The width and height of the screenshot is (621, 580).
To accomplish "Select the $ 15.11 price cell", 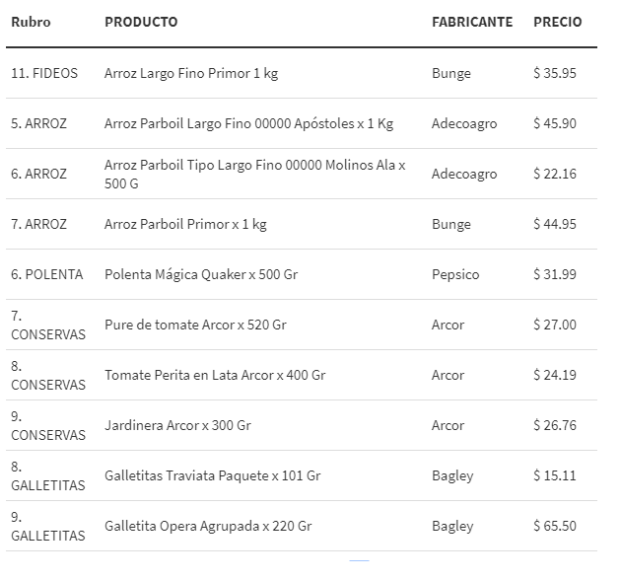I will (x=554, y=475).
